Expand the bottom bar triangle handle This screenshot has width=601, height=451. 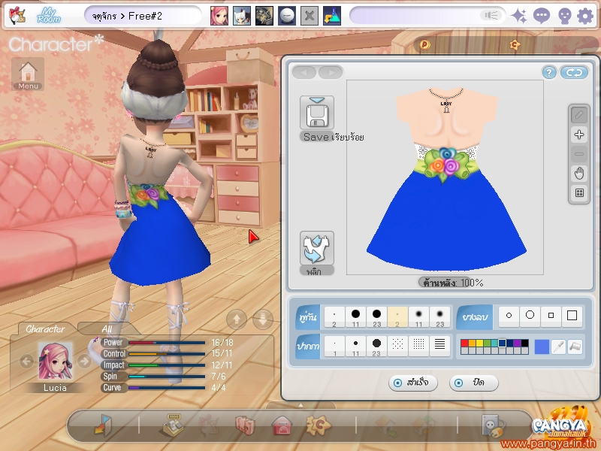(x=300, y=405)
